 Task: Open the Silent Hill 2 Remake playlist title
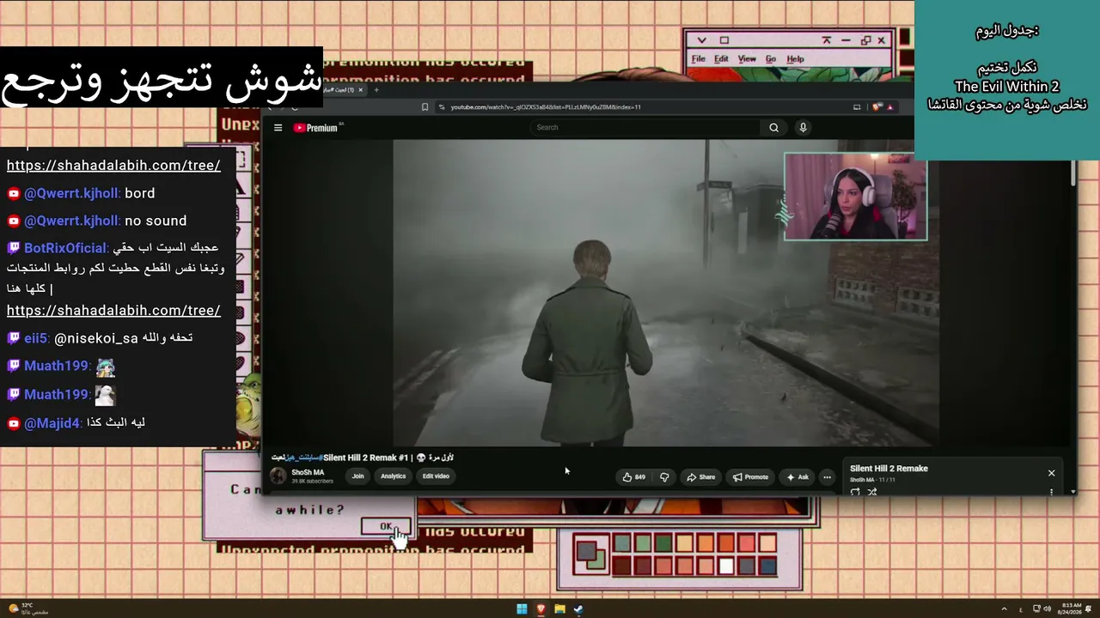pos(889,469)
